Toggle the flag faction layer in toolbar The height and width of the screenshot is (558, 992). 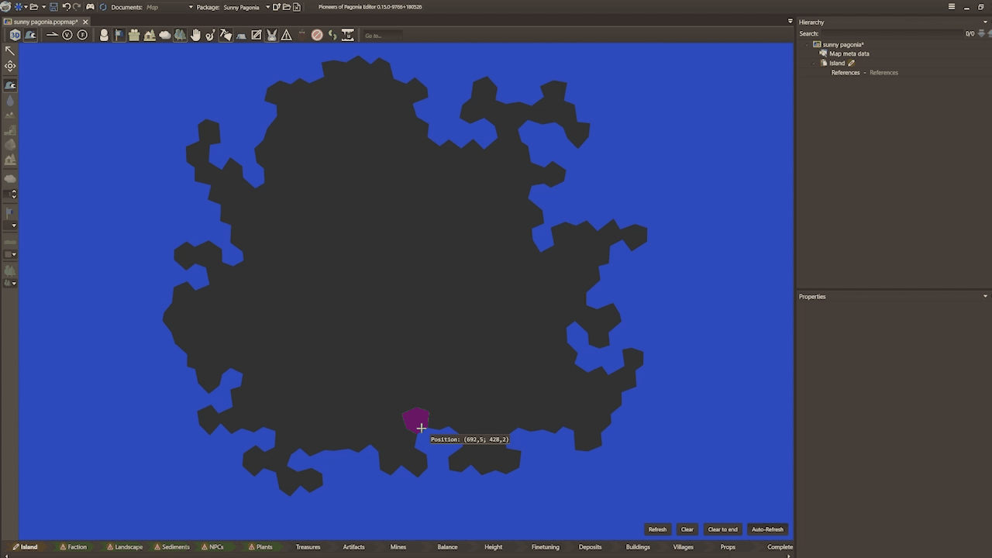coord(119,35)
